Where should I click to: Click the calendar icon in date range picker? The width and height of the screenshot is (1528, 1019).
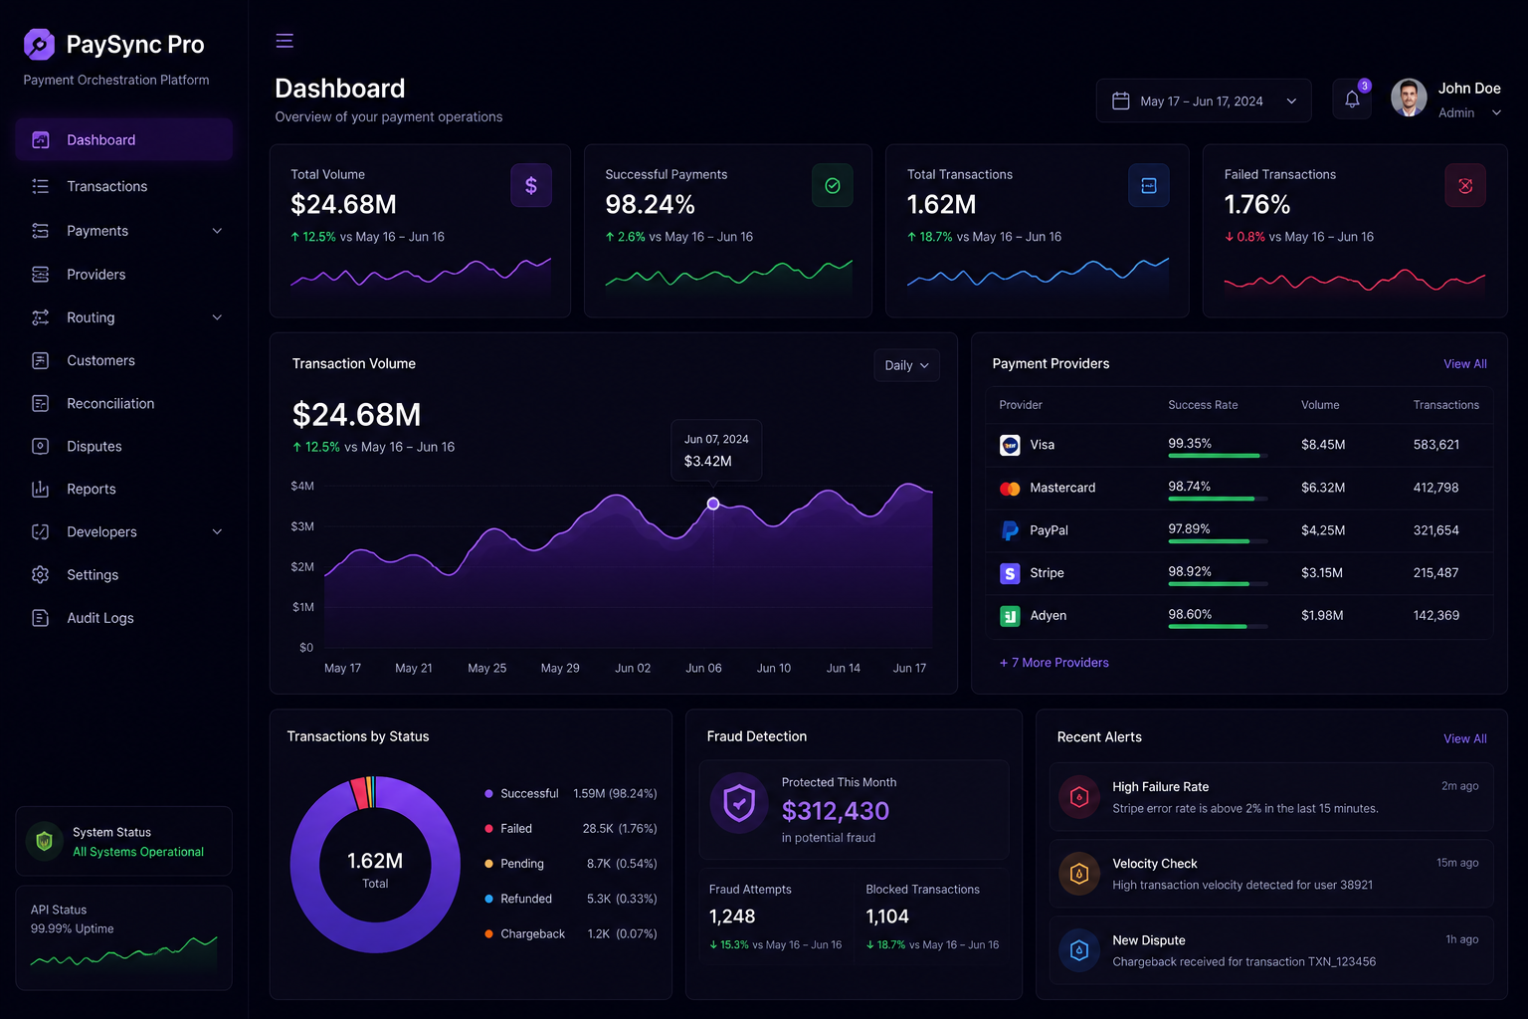pyautogui.click(x=1121, y=101)
